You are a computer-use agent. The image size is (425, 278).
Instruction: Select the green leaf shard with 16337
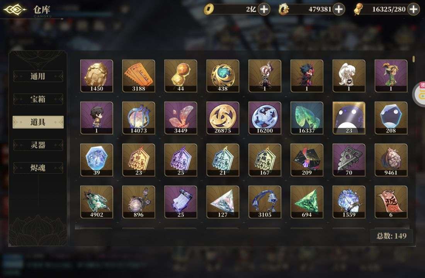(306, 118)
